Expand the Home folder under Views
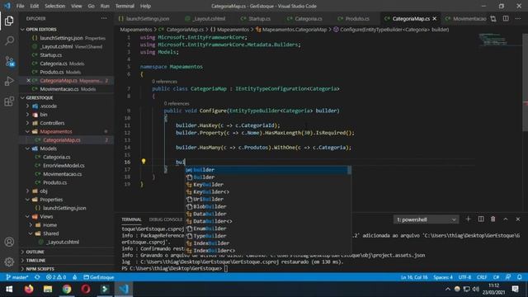The height and width of the screenshot is (297, 528). pyautogui.click(x=49, y=225)
